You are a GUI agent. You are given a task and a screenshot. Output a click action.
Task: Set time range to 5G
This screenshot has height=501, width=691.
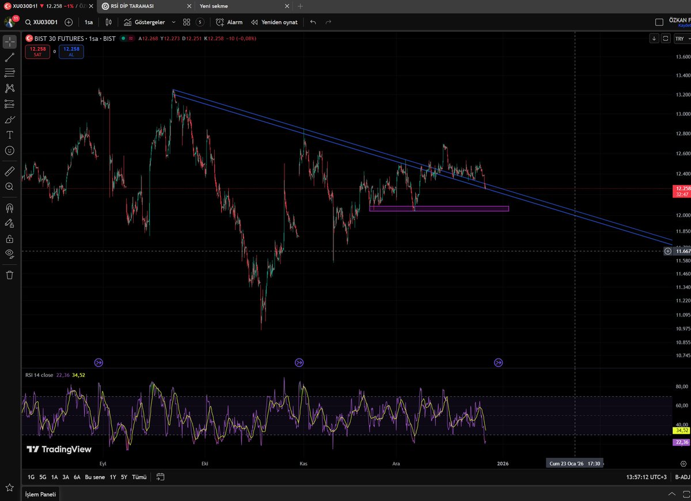pyautogui.click(x=43, y=477)
